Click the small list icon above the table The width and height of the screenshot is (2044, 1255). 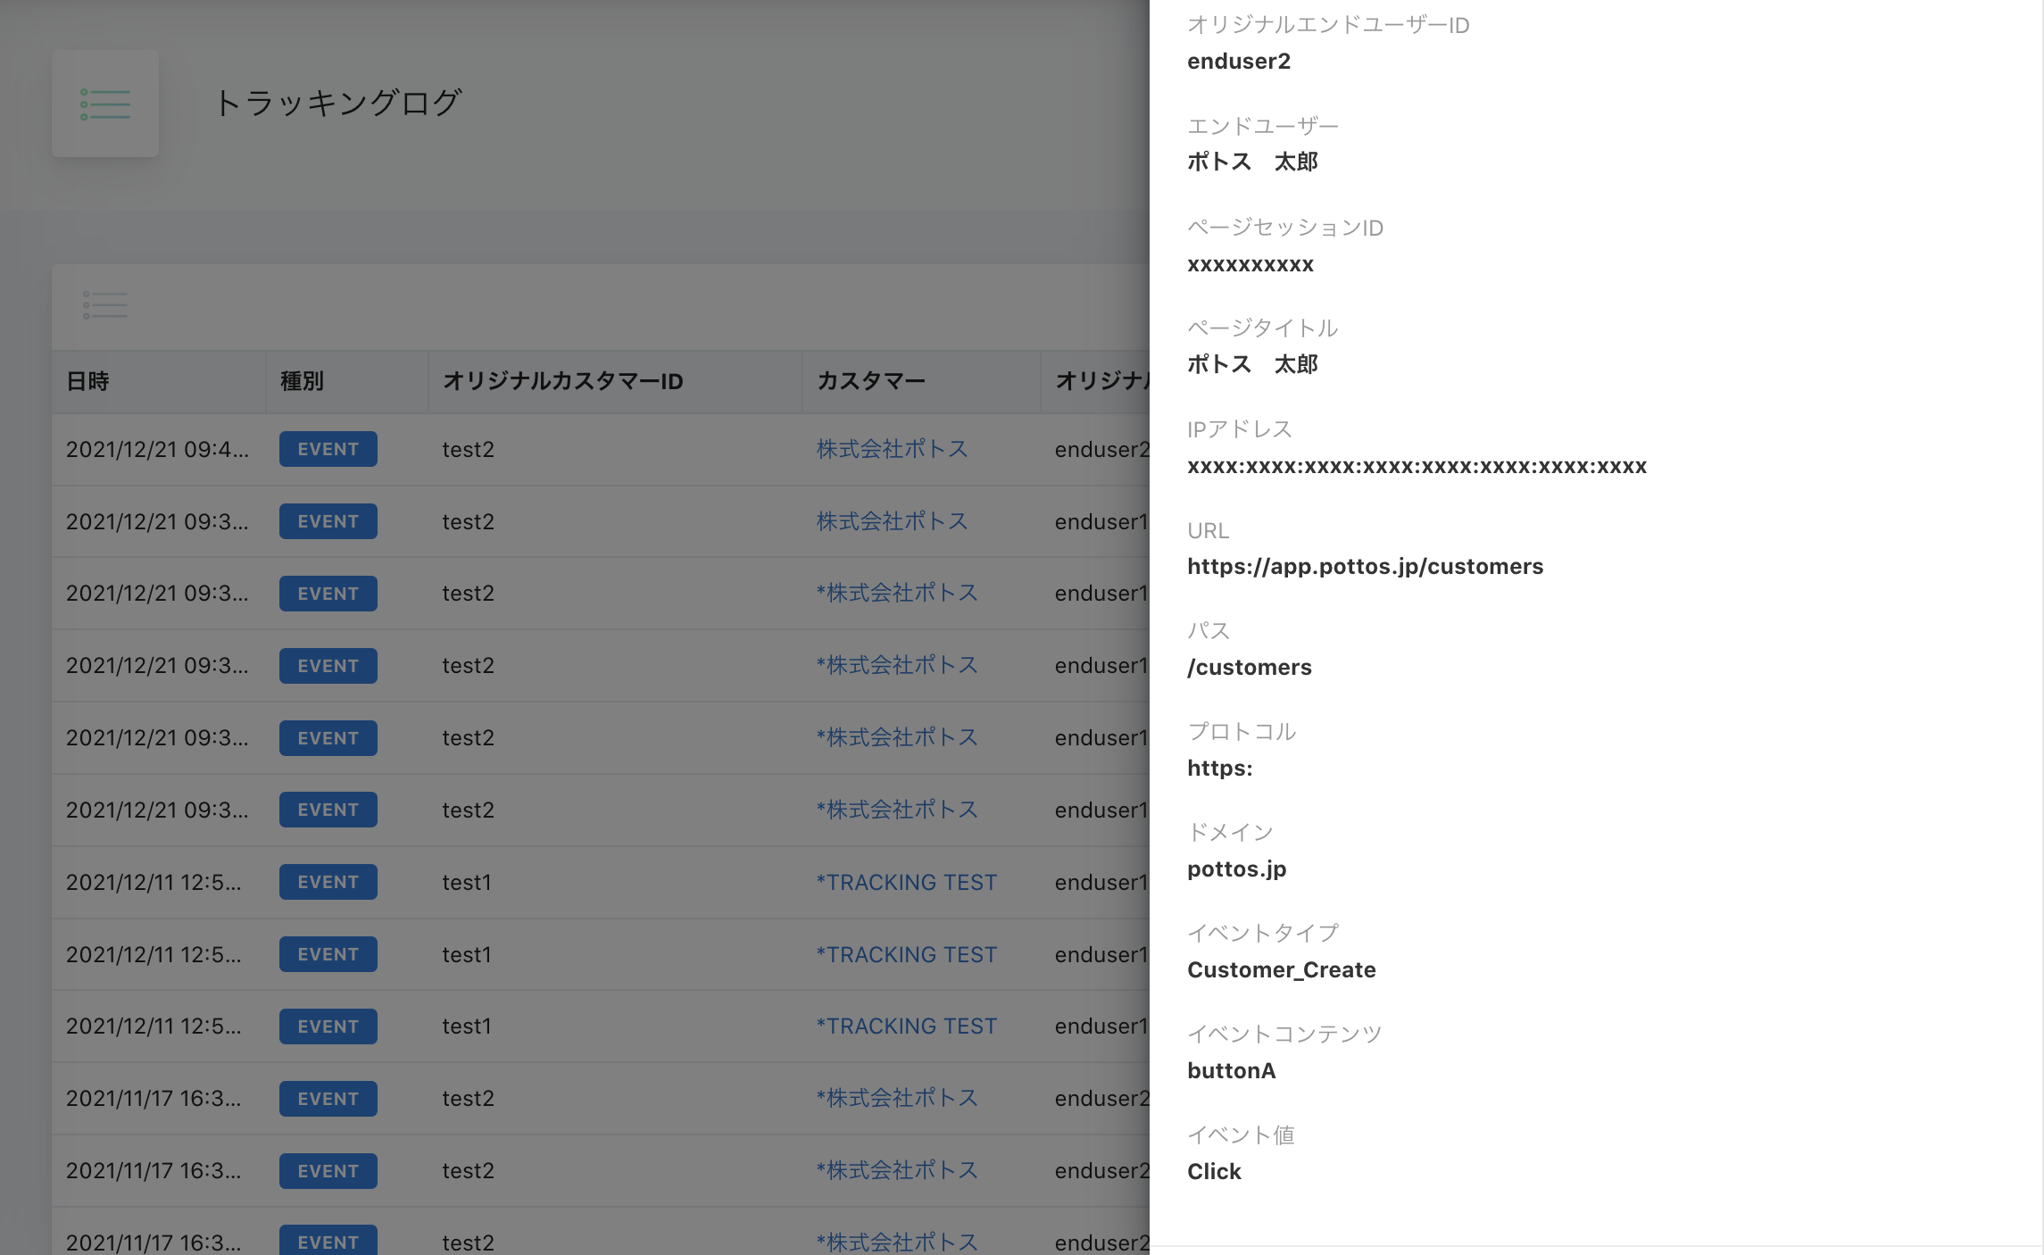pyautogui.click(x=105, y=305)
